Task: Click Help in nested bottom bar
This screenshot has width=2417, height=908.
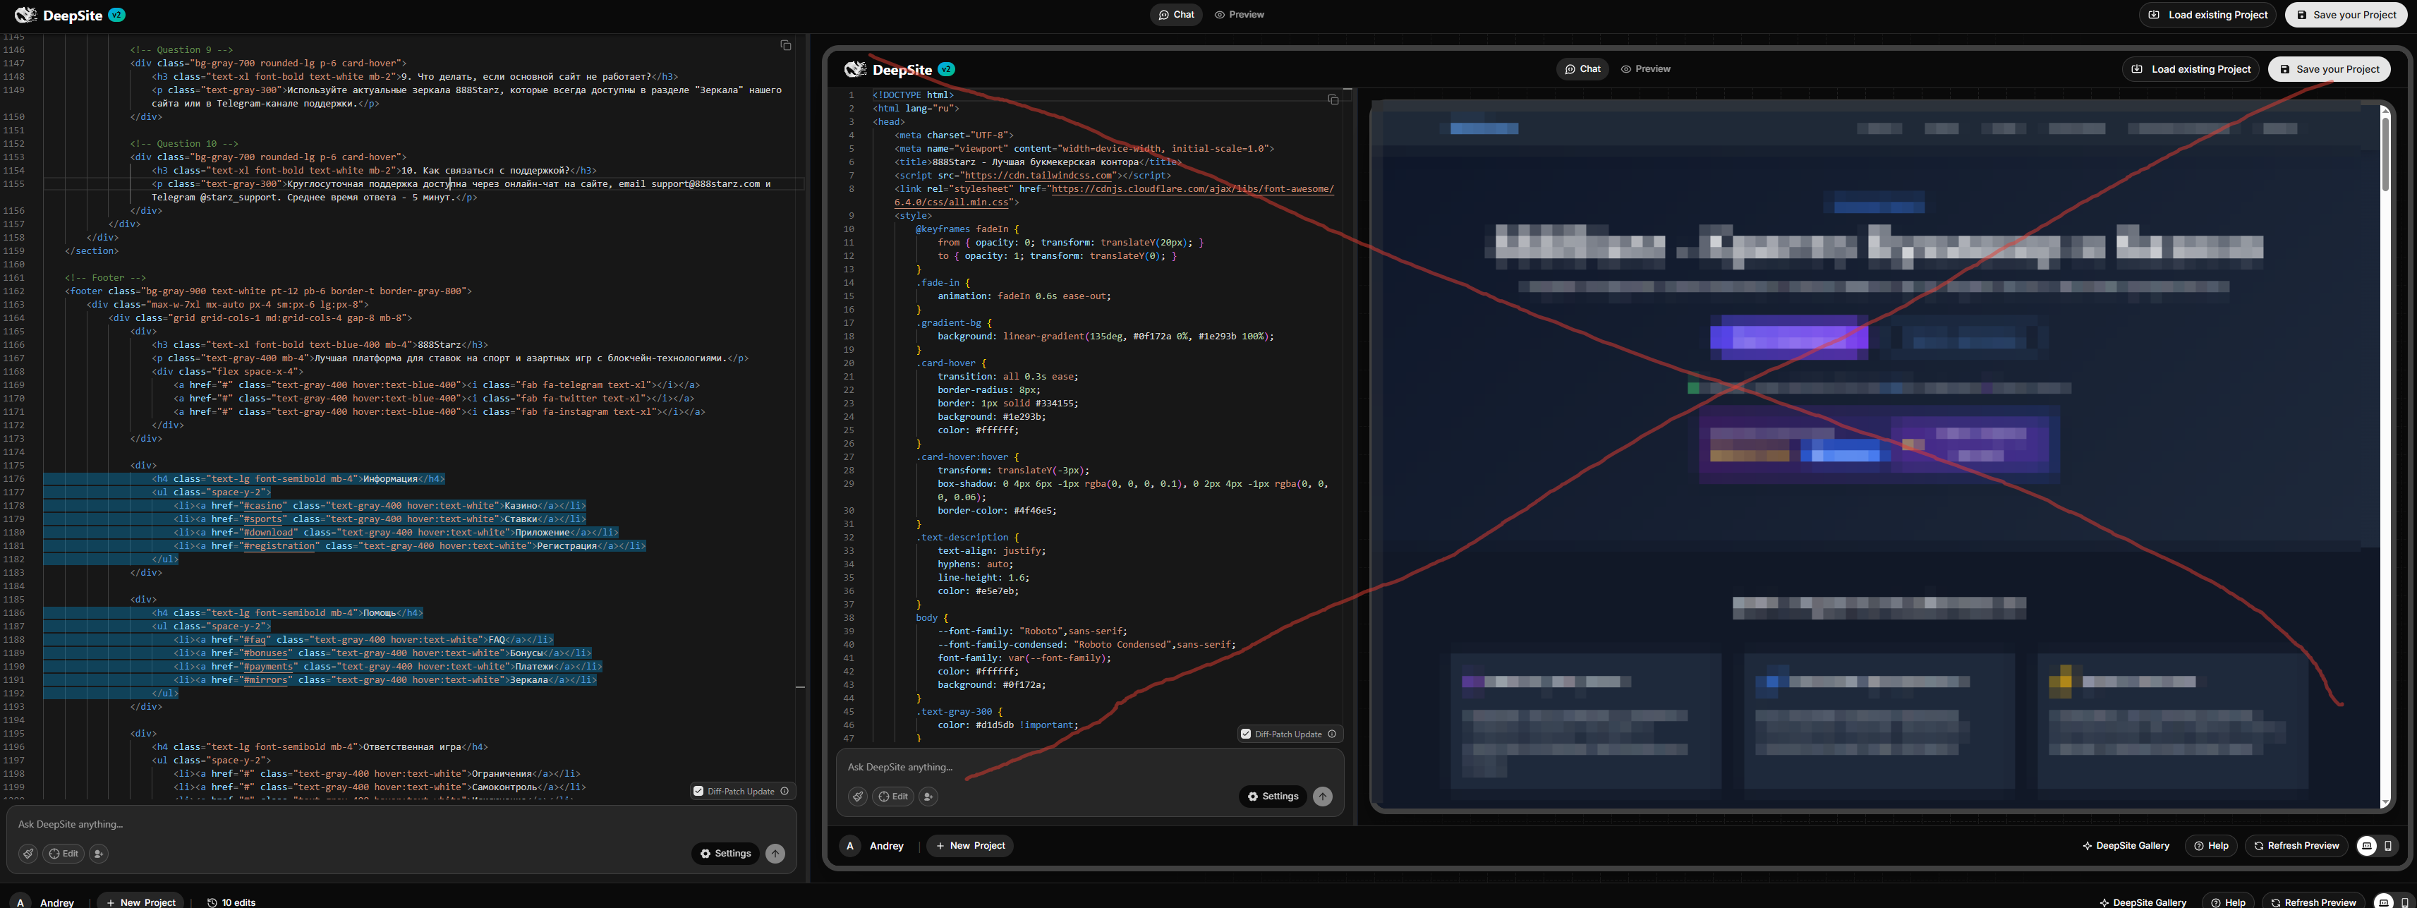Action: 2210,845
